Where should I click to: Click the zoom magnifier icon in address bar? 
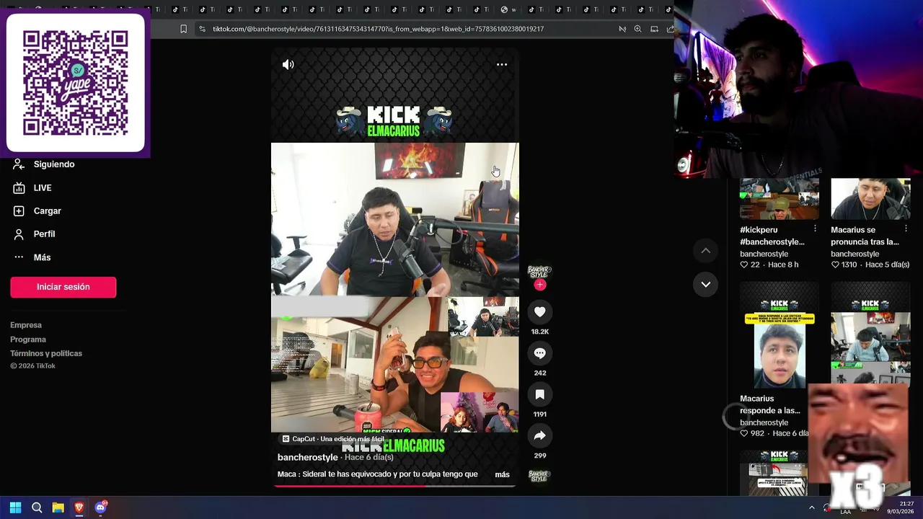[637, 29]
